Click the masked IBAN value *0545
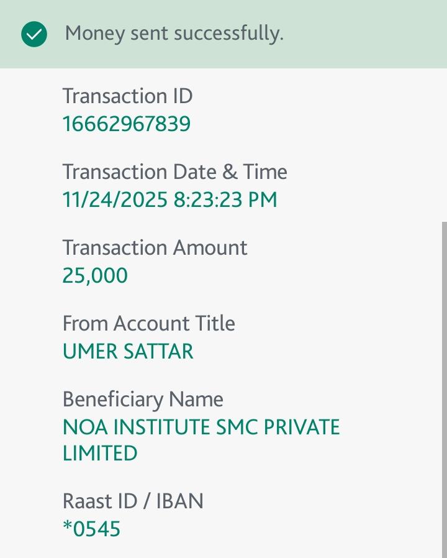Screen dimensions: 447x558 92,529
